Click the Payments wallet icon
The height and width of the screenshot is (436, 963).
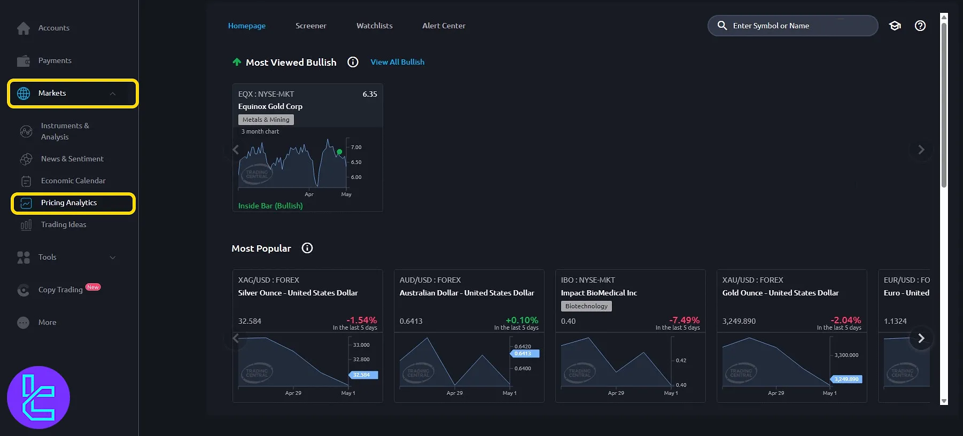coord(24,61)
